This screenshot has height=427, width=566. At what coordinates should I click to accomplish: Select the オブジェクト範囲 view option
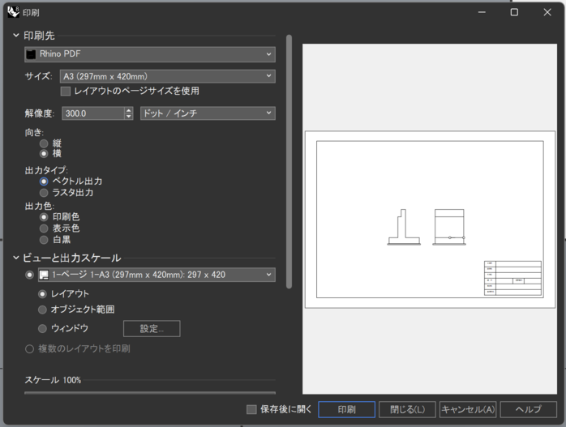(42, 310)
